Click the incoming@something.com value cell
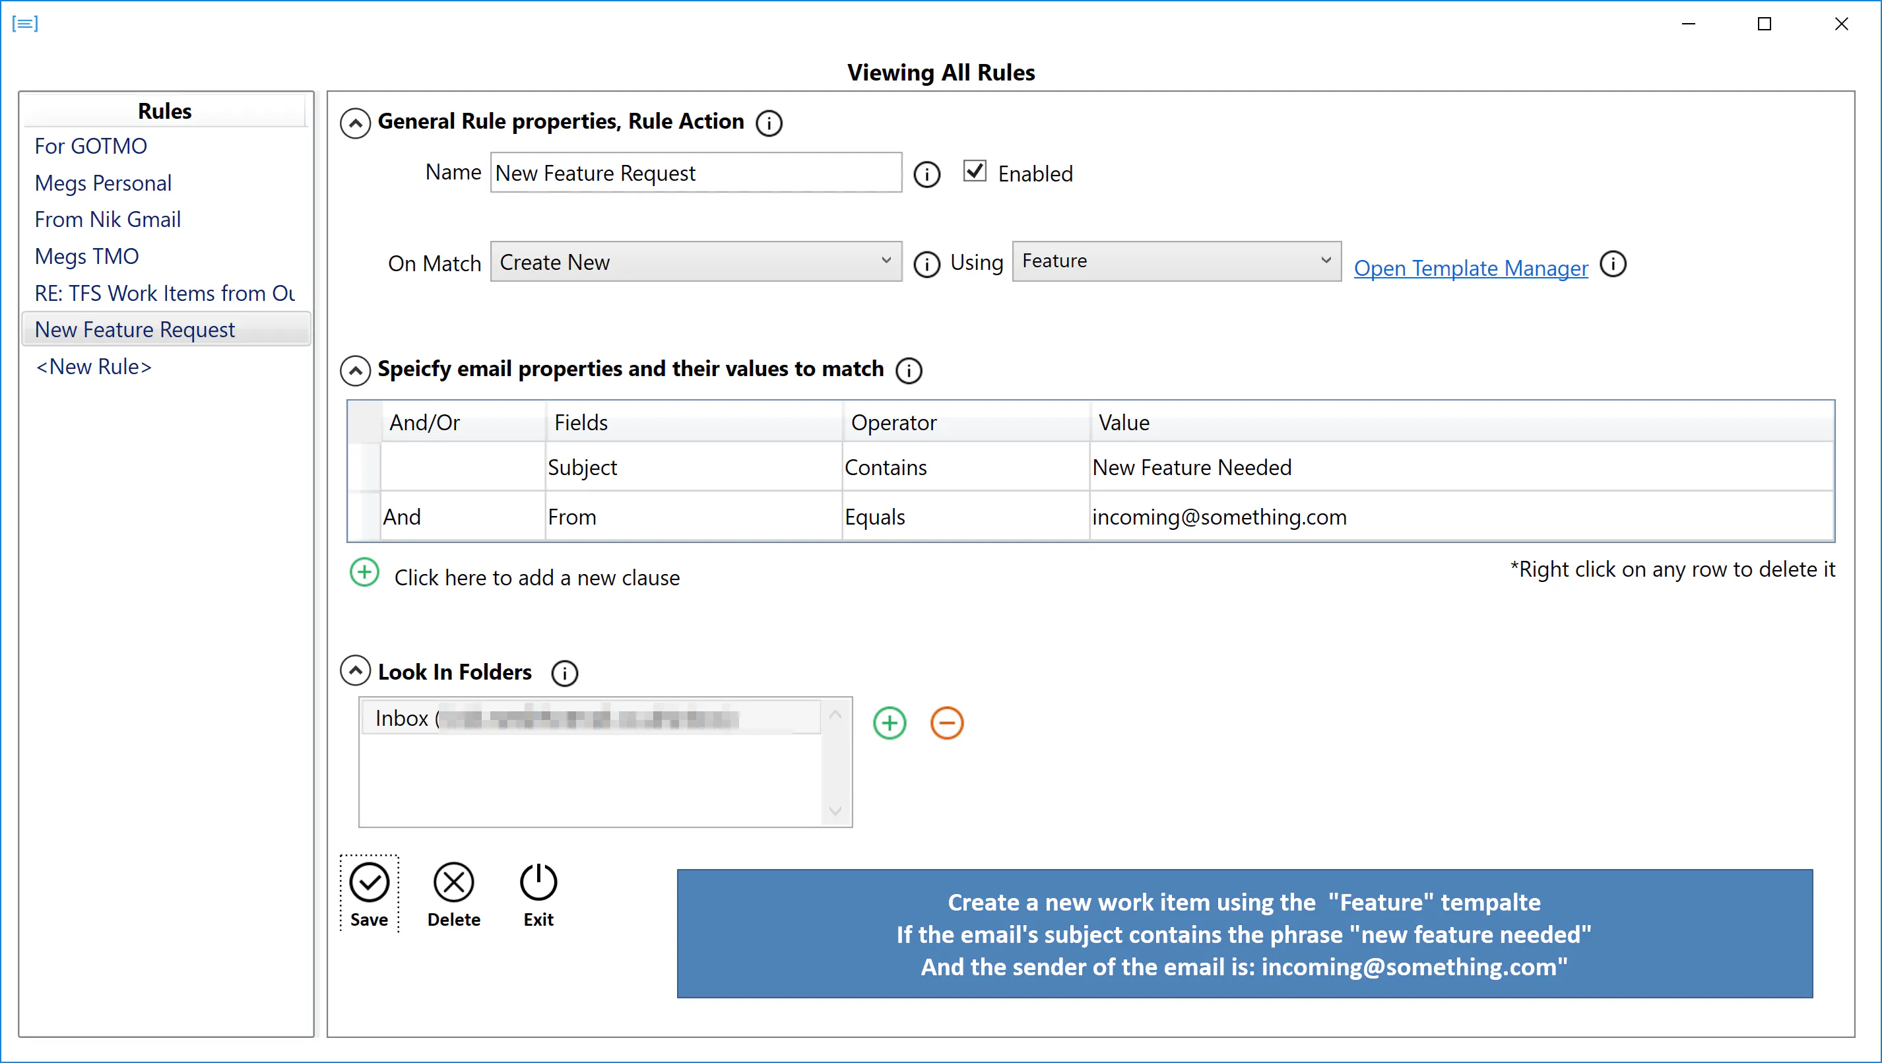 (1461, 517)
